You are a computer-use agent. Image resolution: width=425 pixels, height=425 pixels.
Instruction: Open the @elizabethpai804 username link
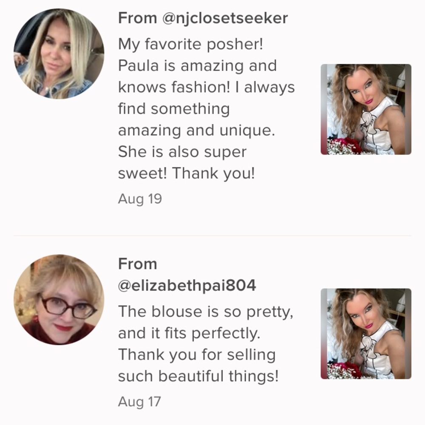pyautogui.click(x=187, y=286)
